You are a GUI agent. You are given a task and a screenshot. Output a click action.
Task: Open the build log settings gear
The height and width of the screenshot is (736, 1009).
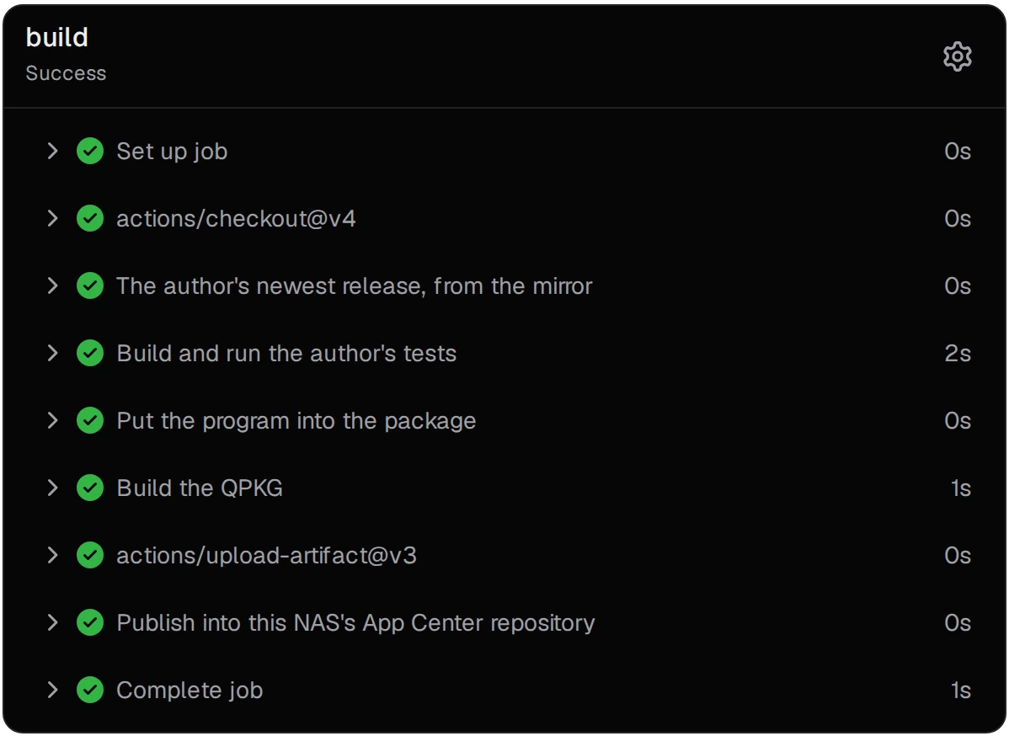click(958, 56)
